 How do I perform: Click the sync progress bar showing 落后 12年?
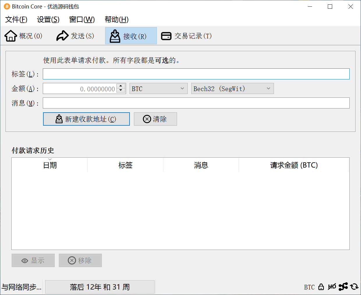pyautogui.click(x=100, y=287)
